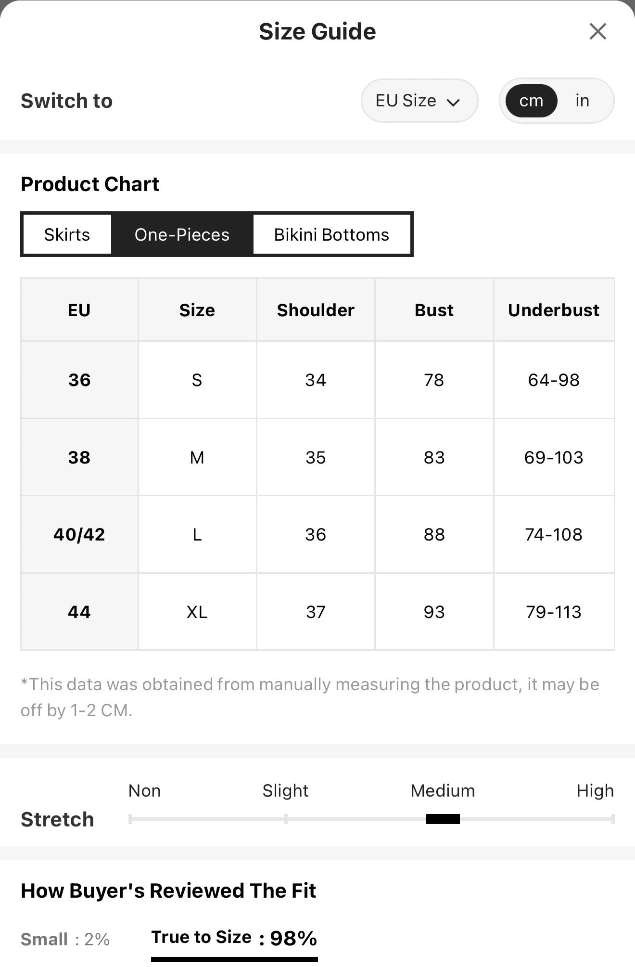
Task: Click the EU 38 size row
Action: click(x=317, y=457)
